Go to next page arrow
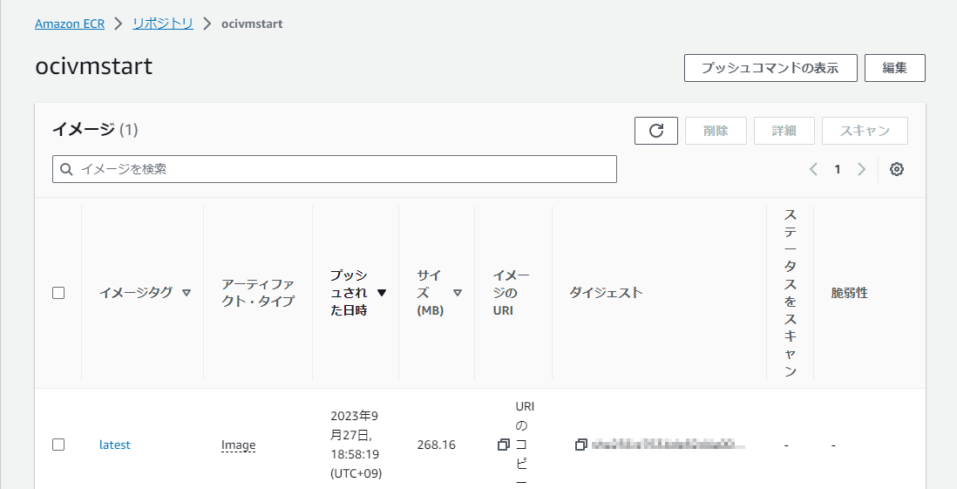Image resolution: width=957 pixels, height=489 pixels. pos(862,169)
